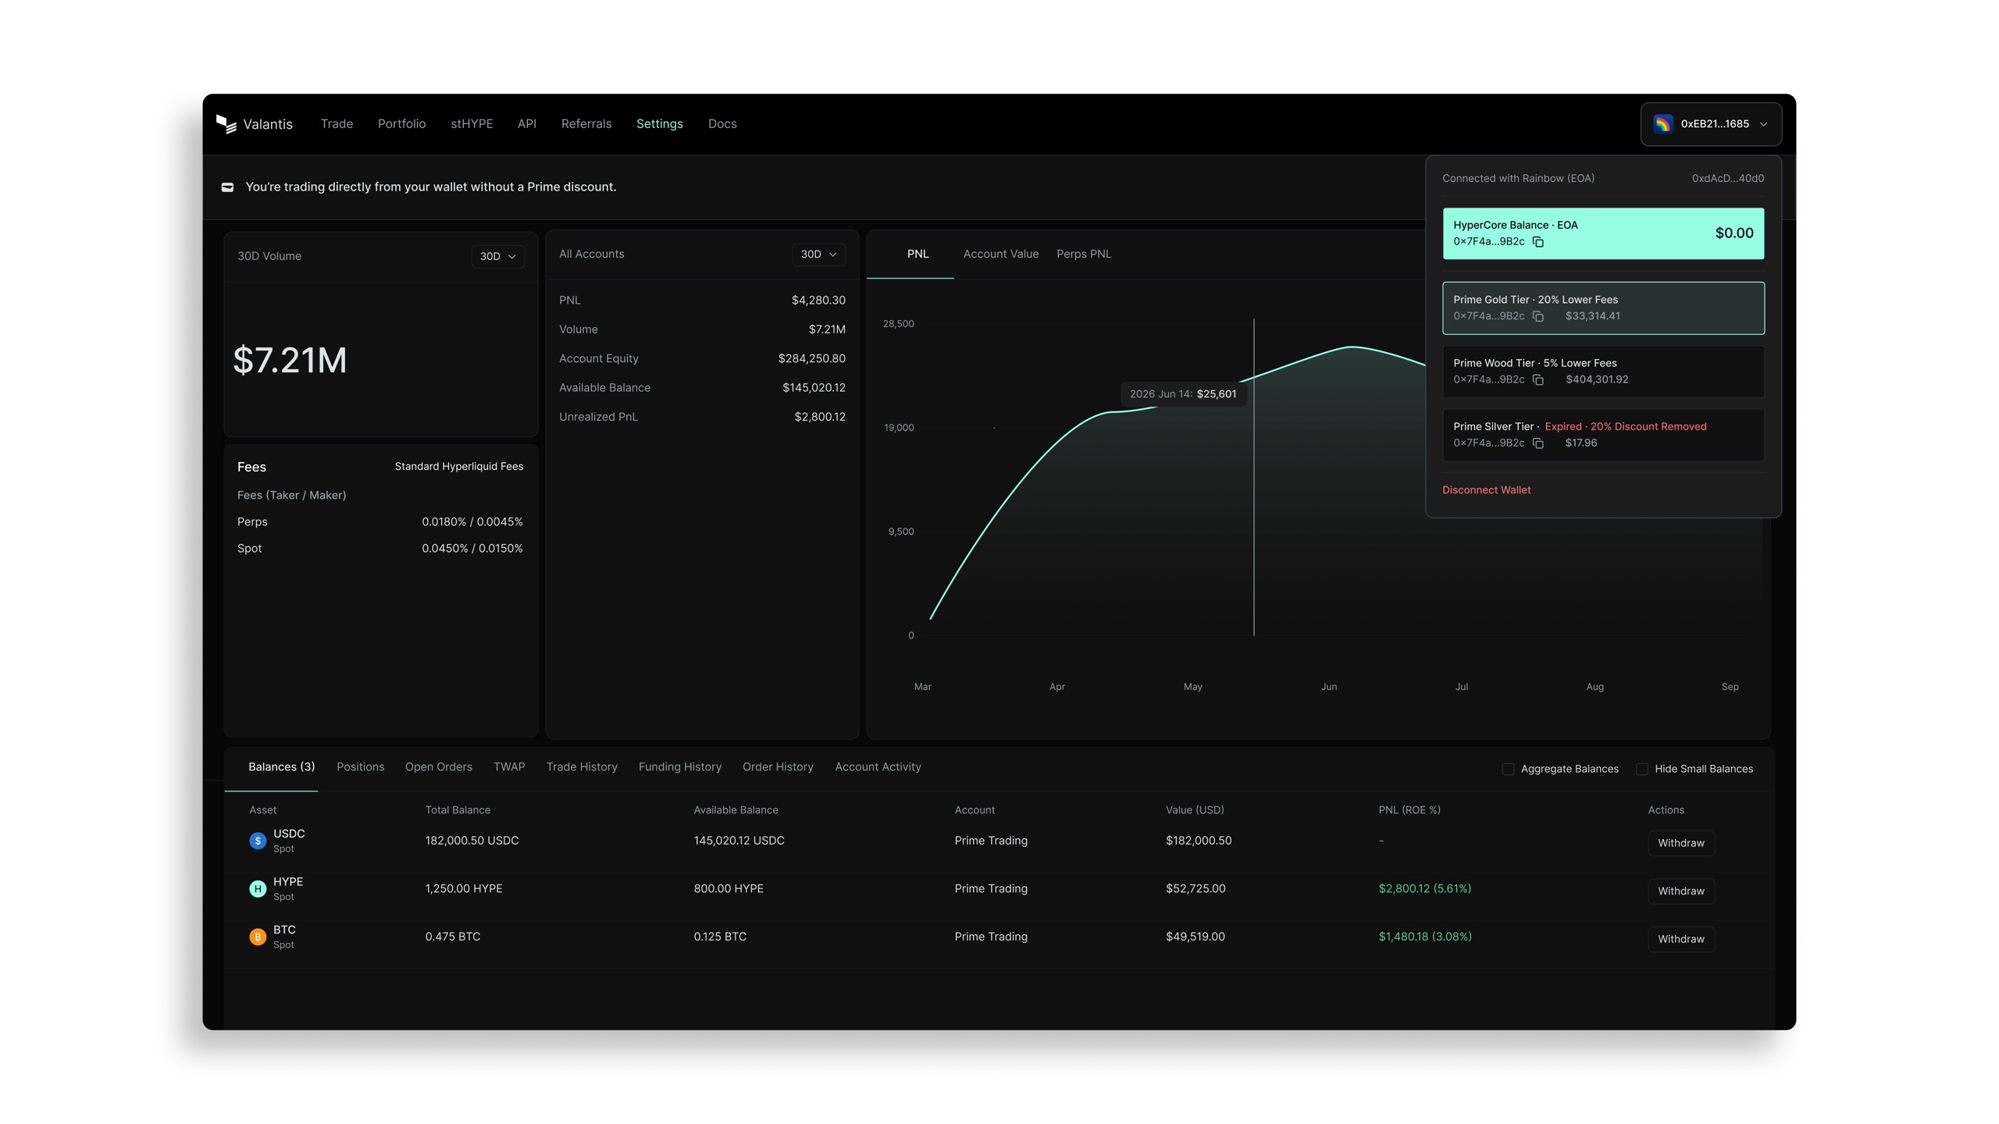Viewport: 1999px width, 1124px height.
Task: Select the Prime Silver Tier expired account
Action: pos(1603,435)
